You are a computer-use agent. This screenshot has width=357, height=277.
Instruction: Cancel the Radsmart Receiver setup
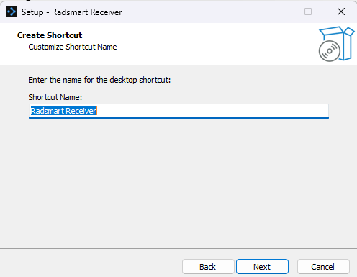click(323, 267)
